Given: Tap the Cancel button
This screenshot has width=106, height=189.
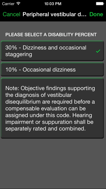Looking at the screenshot, I should click(x=12, y=14).
